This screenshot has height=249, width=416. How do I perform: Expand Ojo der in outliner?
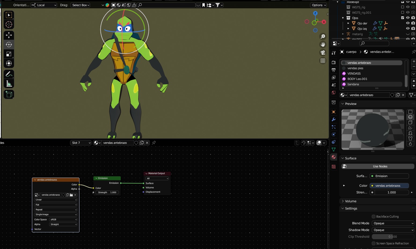click(x=348, y=23)
